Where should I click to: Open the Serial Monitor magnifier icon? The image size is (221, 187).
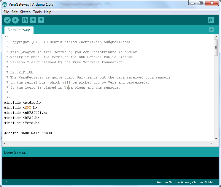tap(211, 20)
